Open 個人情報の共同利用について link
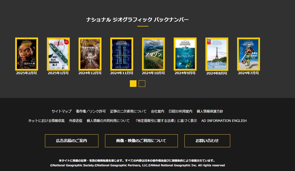Image resolution: width=295 pixels, height=171 pixels. (108, 121)
